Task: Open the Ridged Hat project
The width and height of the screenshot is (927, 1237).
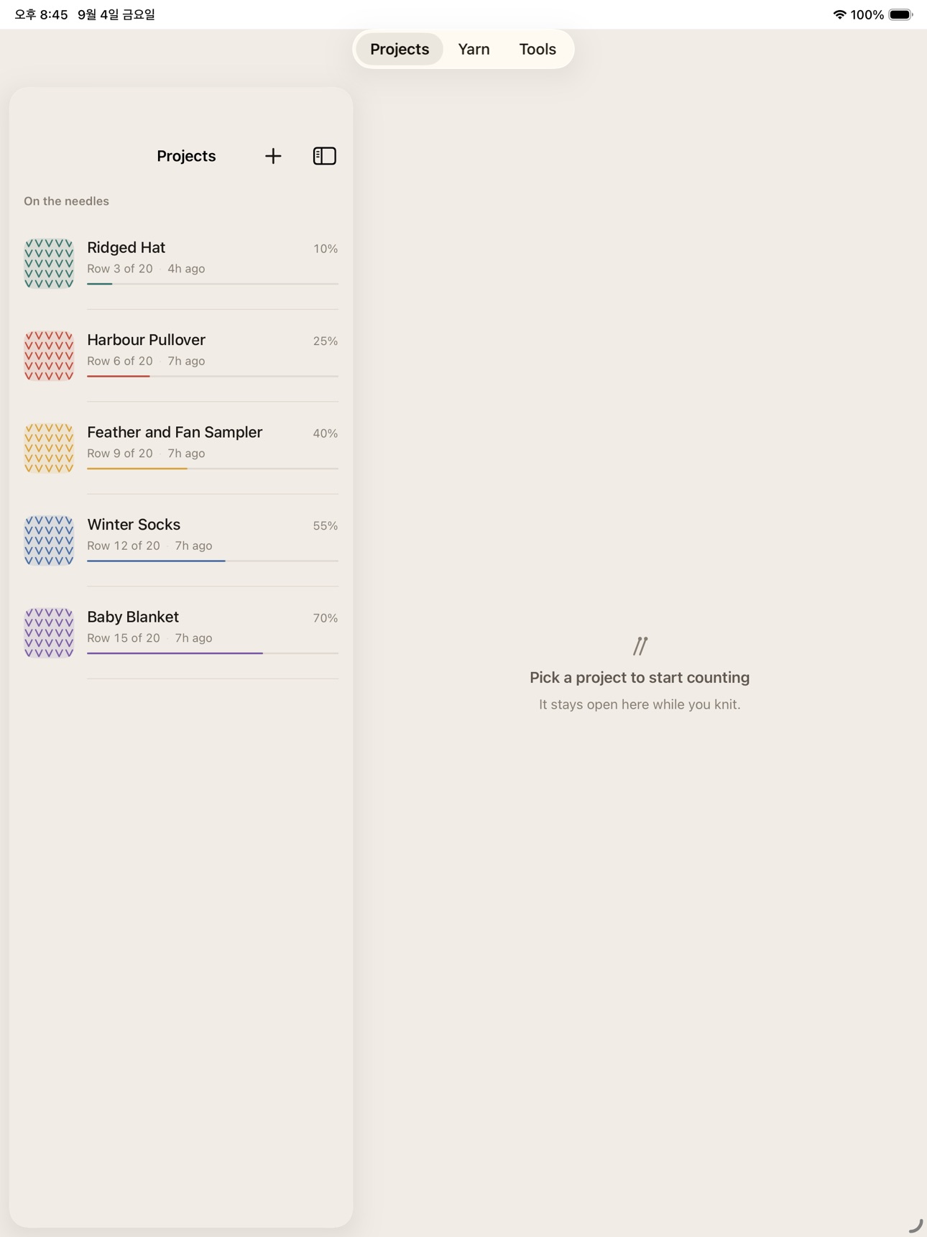Action: click(x=181, y=263)
